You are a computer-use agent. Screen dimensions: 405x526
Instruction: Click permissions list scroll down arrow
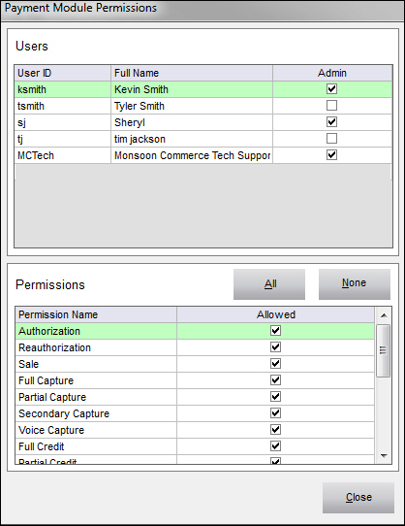click(x=384, y=456)
